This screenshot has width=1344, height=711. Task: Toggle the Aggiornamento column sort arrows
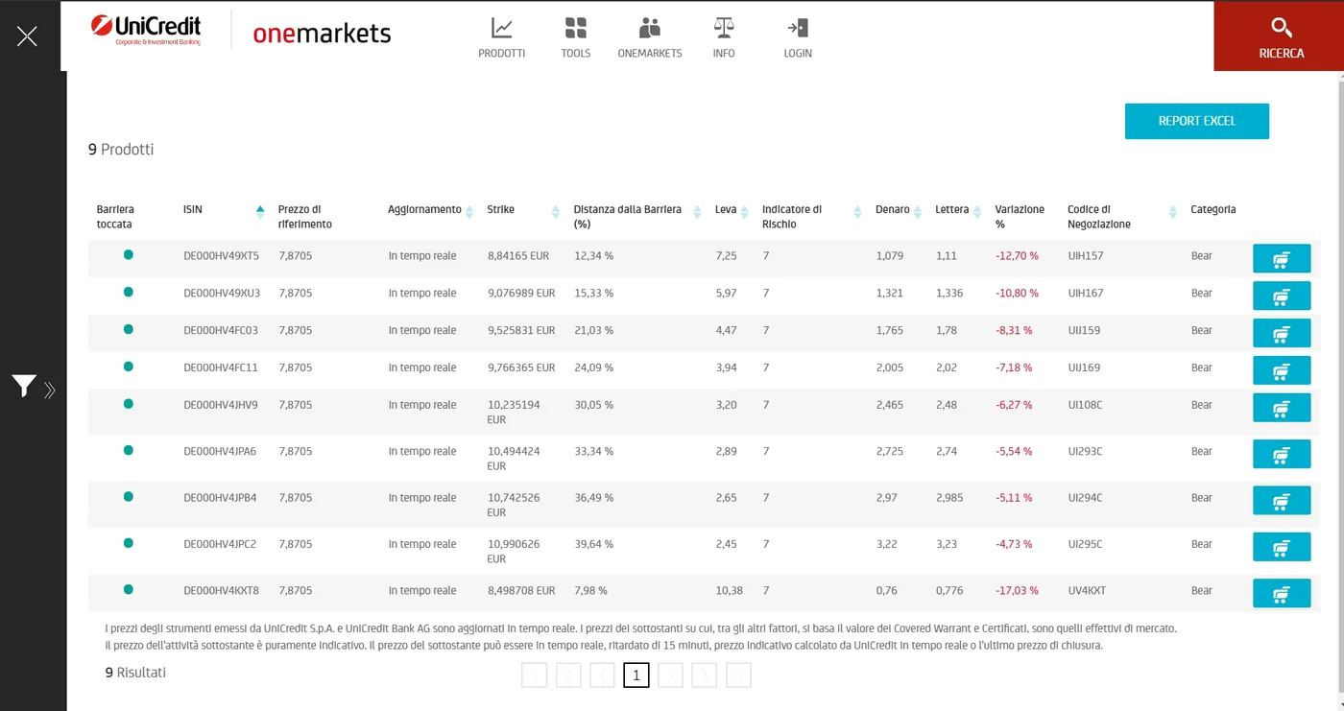(469, 211)
